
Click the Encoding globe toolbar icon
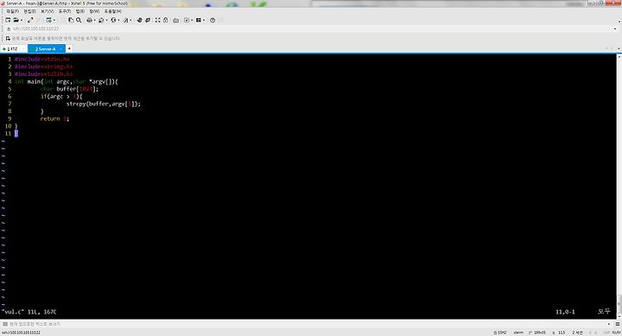[x=113, y=20]
